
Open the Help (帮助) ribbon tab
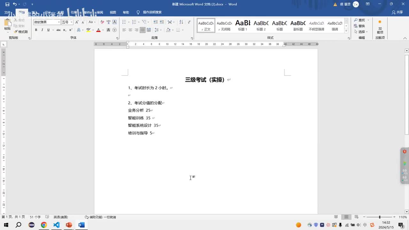click(126, 12)
